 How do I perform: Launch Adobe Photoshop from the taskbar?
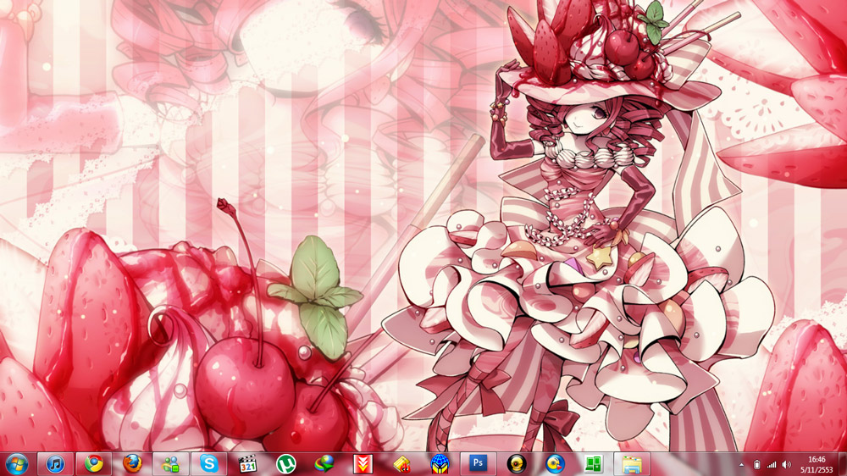coord(478,464)
